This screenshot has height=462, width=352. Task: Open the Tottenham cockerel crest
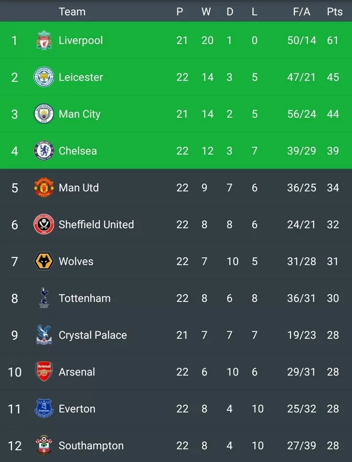(44, 298)
